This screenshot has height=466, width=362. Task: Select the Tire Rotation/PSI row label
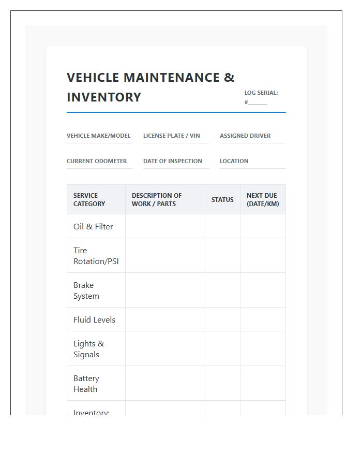click(96, 256)
